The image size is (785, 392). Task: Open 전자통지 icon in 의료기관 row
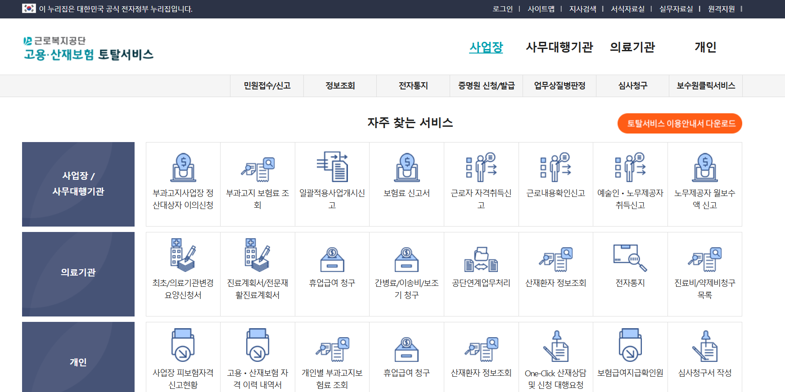click(x=630, y=258)
